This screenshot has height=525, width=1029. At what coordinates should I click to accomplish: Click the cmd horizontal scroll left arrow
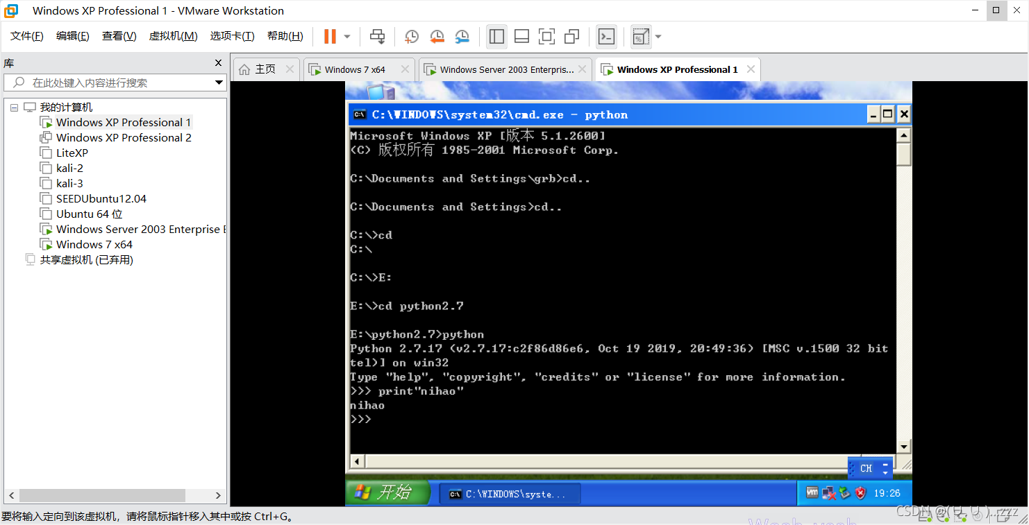(x=356, y=461)
